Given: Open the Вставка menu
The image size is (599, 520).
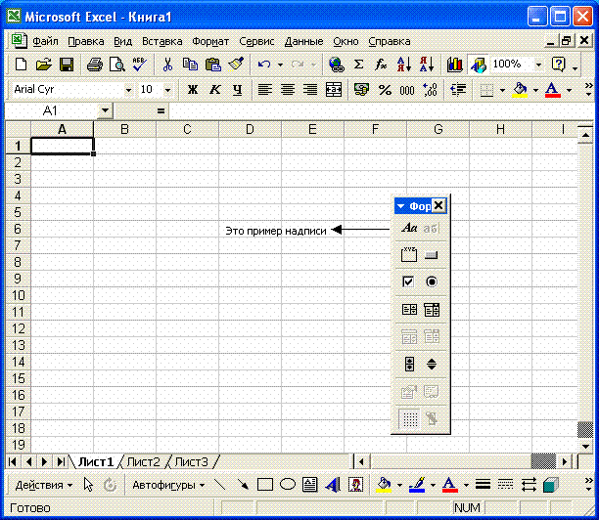Looking at the screenshot, I should click(x=161, y=41).
